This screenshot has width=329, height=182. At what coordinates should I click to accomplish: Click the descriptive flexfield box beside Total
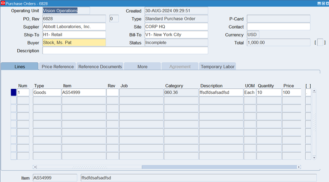coord(321,43)
